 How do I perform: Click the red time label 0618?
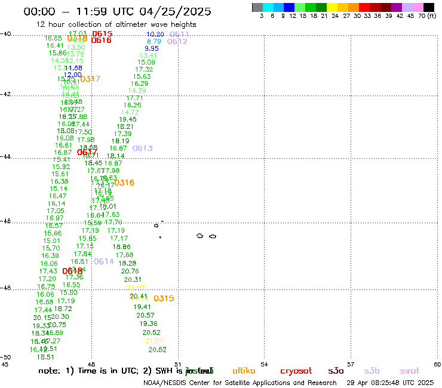click(72, 271)
